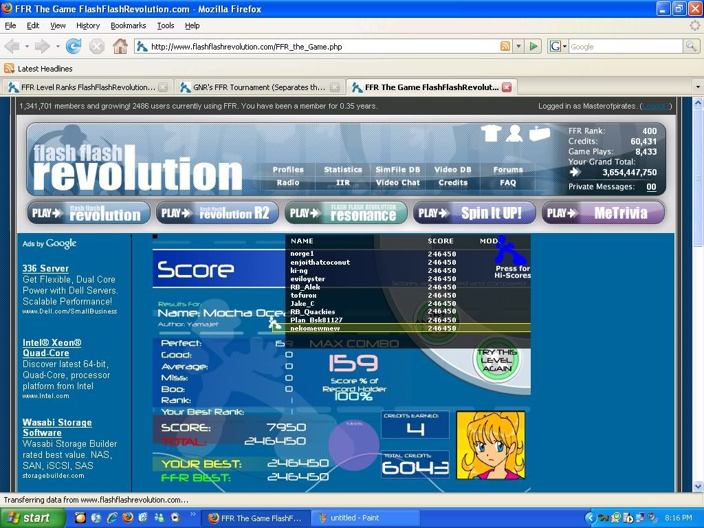Click the person profile icon in header
The width and height of the screenshot is (704, 528).
(514, 133)
